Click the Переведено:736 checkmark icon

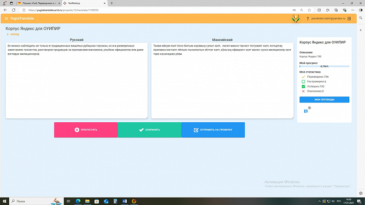[303, 77]
